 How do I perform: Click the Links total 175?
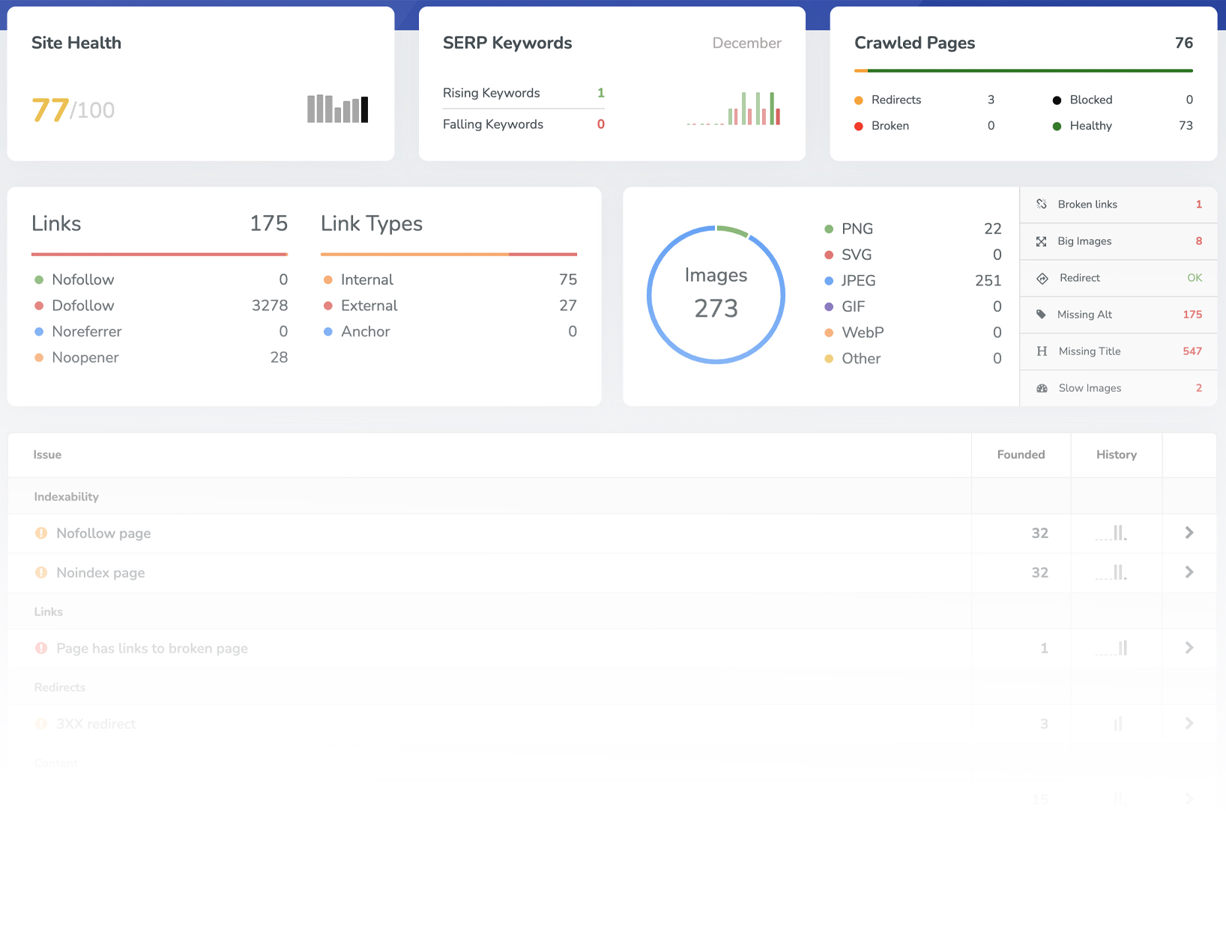[269, 223]
